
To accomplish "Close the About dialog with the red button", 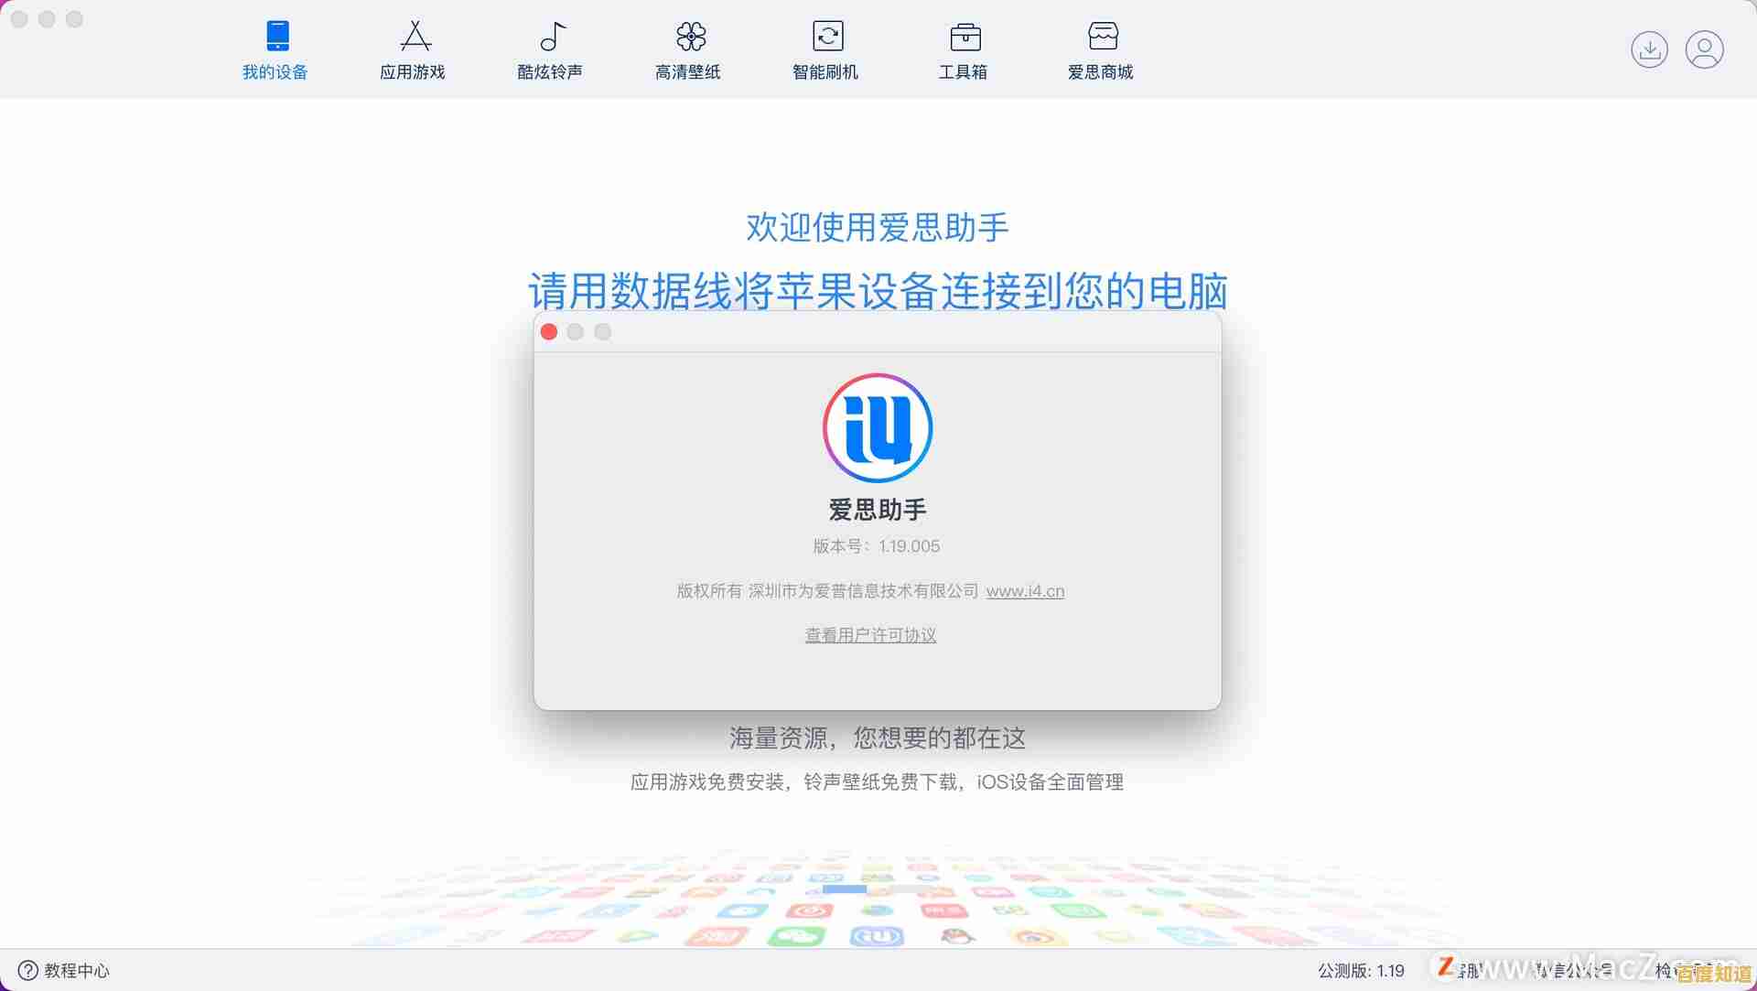I will click(x=549, y=332).
